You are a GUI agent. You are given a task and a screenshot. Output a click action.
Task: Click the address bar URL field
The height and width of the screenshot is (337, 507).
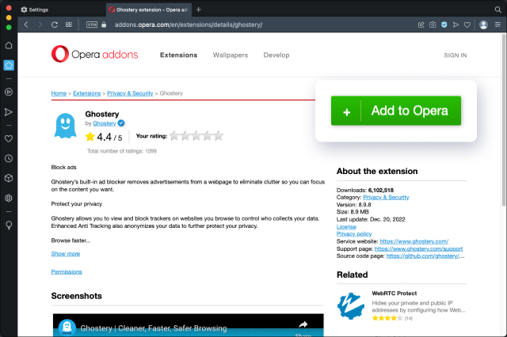click(x=238, y=25)
